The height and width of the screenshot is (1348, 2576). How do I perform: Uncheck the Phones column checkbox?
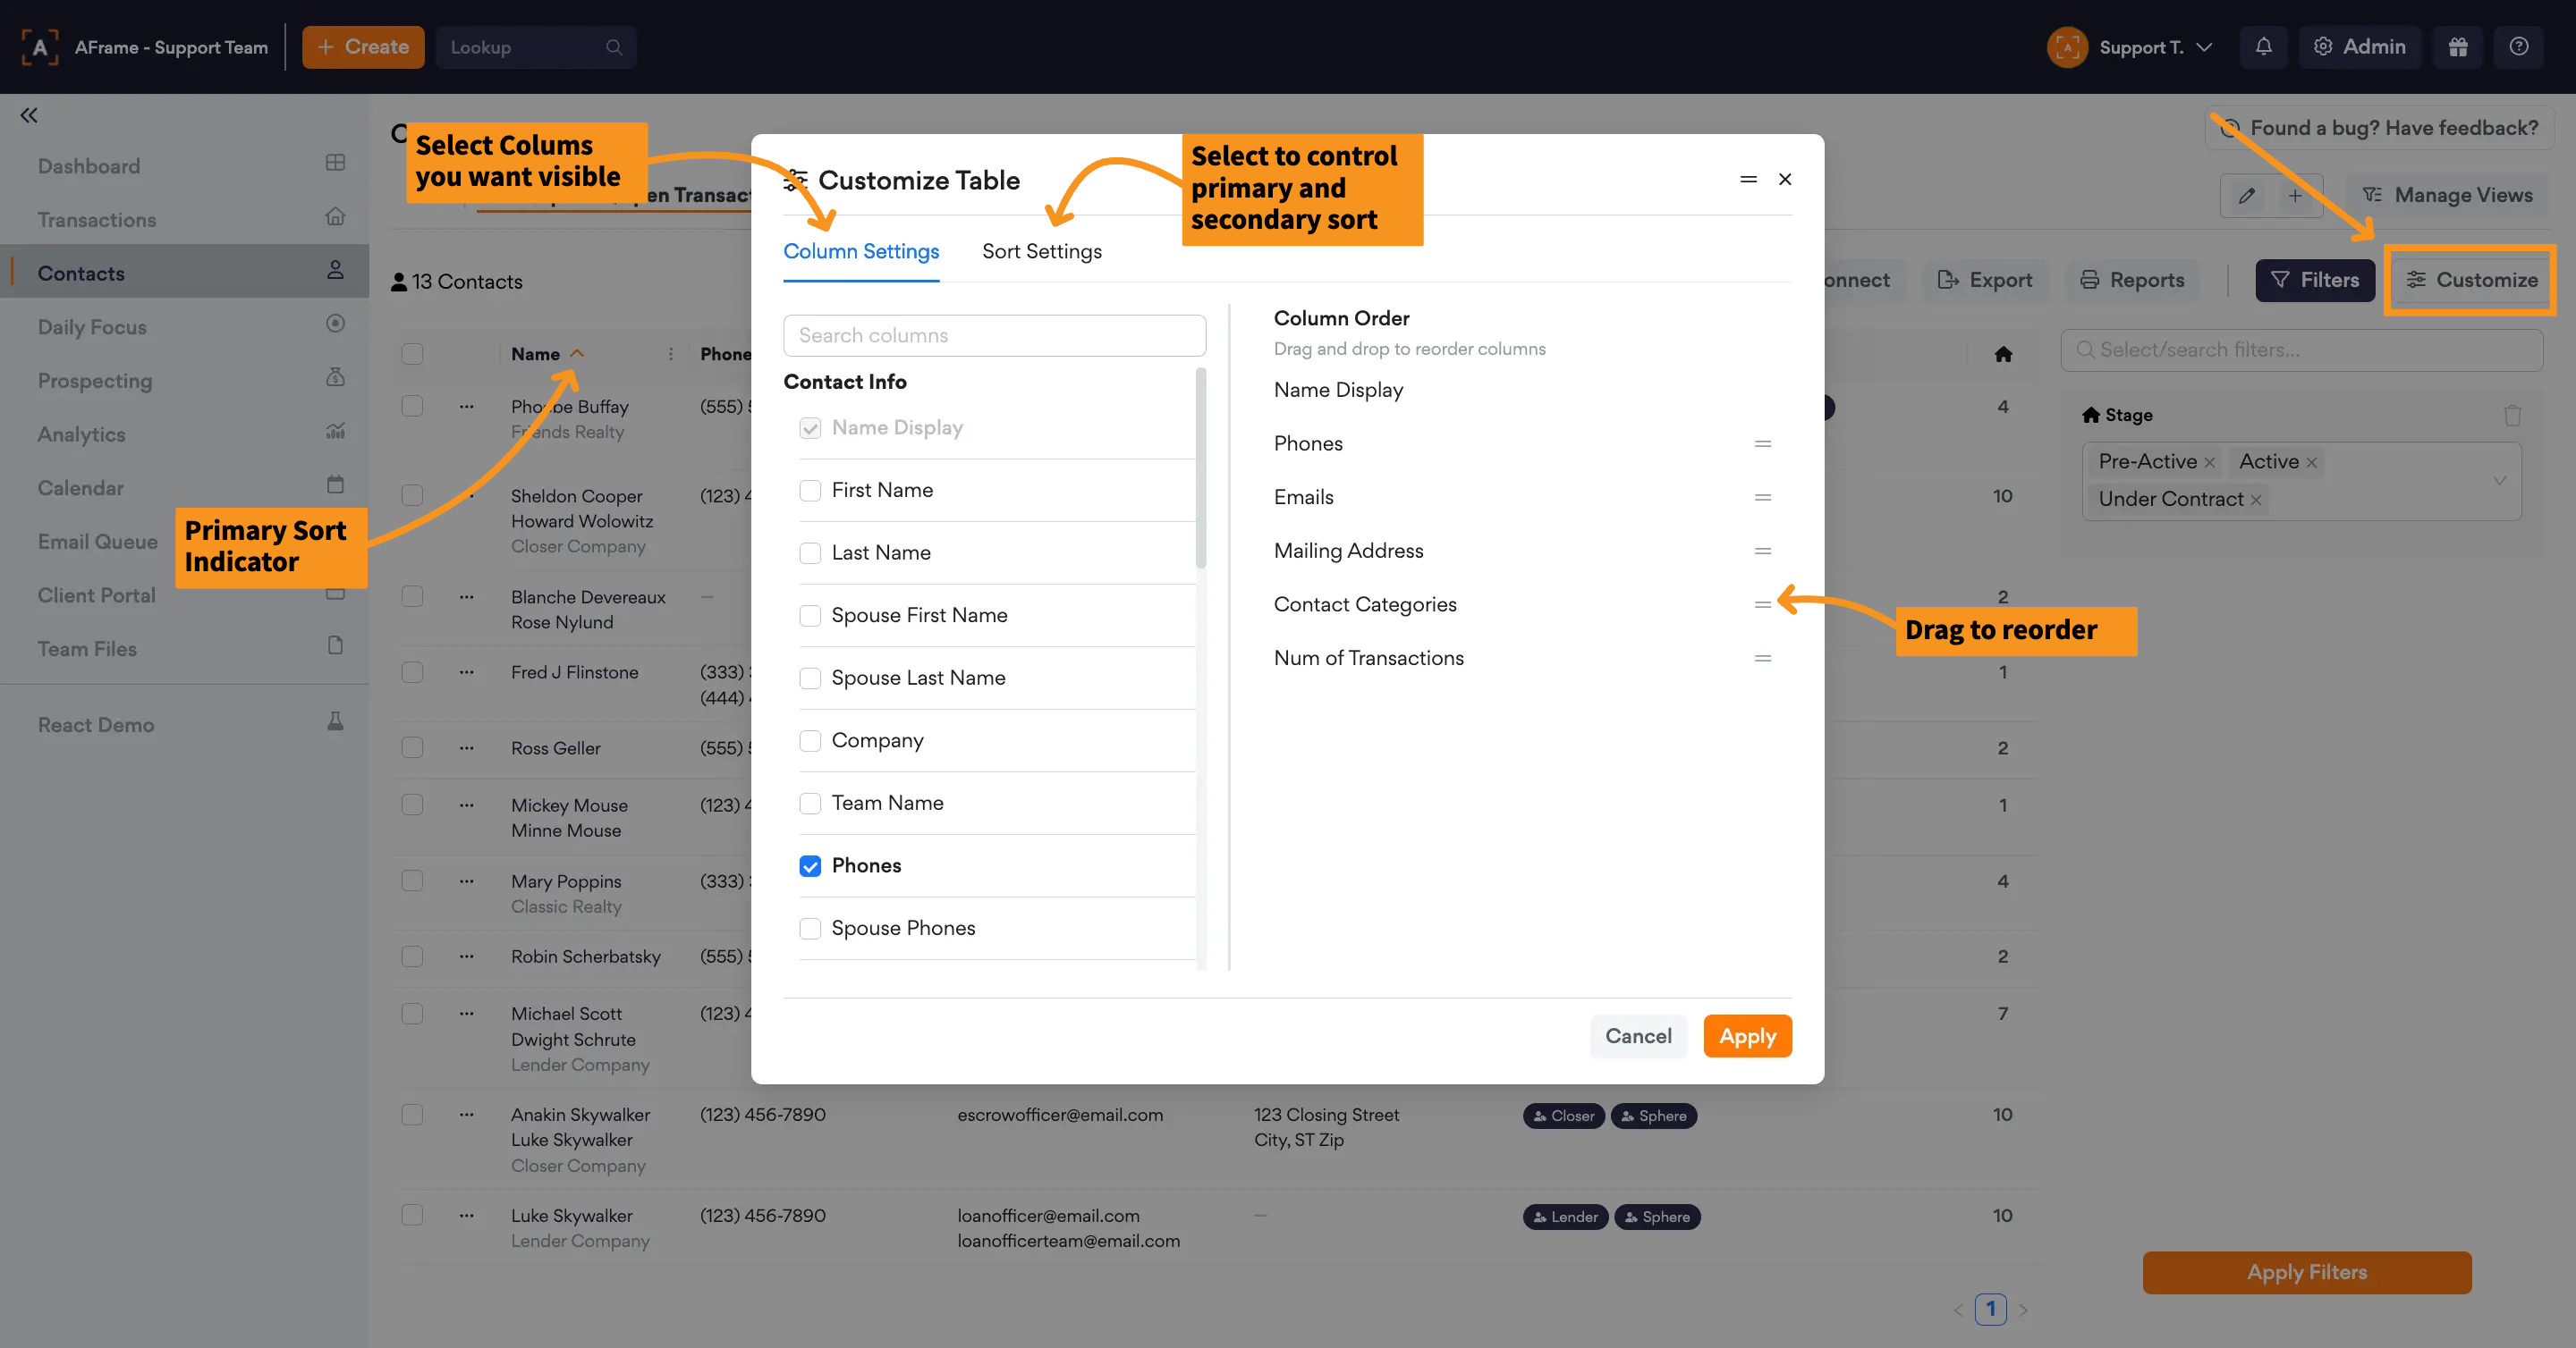(810, 866)
